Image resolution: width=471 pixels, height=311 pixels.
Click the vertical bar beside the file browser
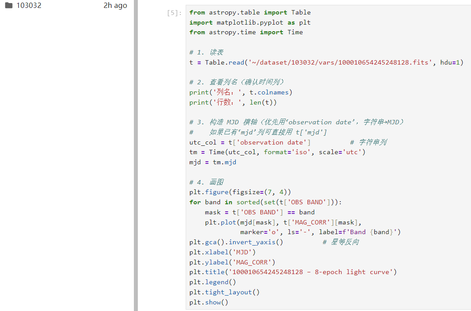(x=136, y=155)
